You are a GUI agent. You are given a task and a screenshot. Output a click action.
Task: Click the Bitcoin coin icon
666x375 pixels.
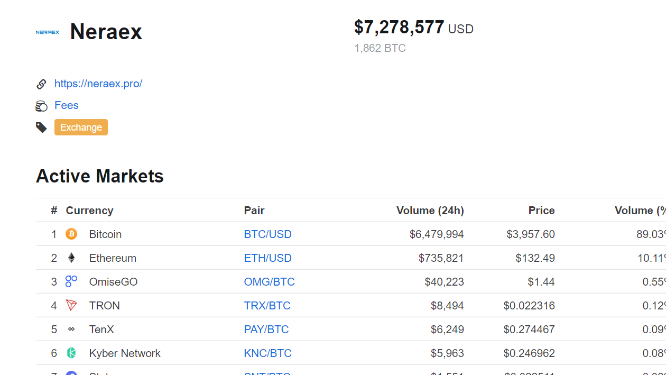click(71, 234)
